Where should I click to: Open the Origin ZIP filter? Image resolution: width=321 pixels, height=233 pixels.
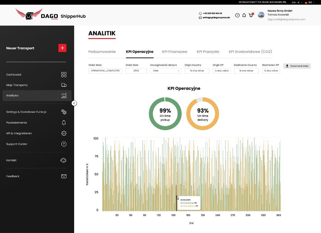(222, 71)
